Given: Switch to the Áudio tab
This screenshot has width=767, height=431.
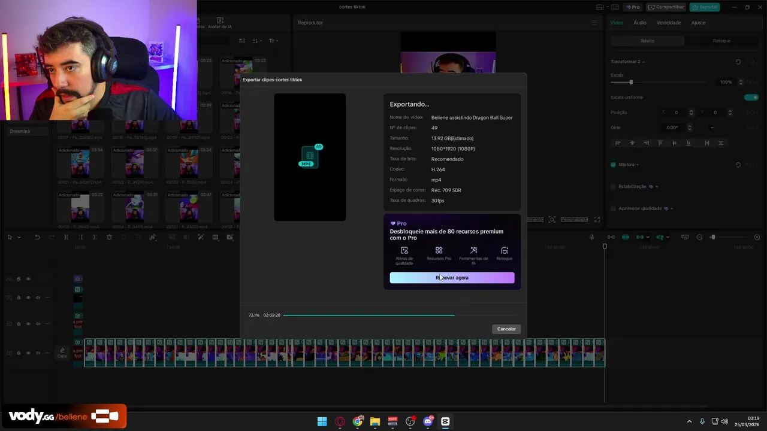Looking at the screenshot, I should point(640,23).
